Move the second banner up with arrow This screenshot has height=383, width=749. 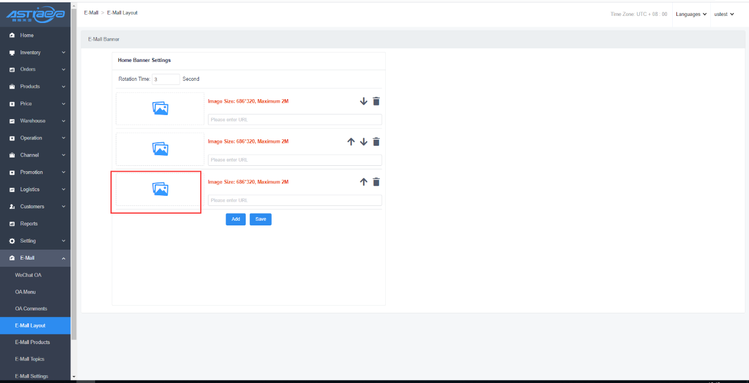(x=351, y=142)
